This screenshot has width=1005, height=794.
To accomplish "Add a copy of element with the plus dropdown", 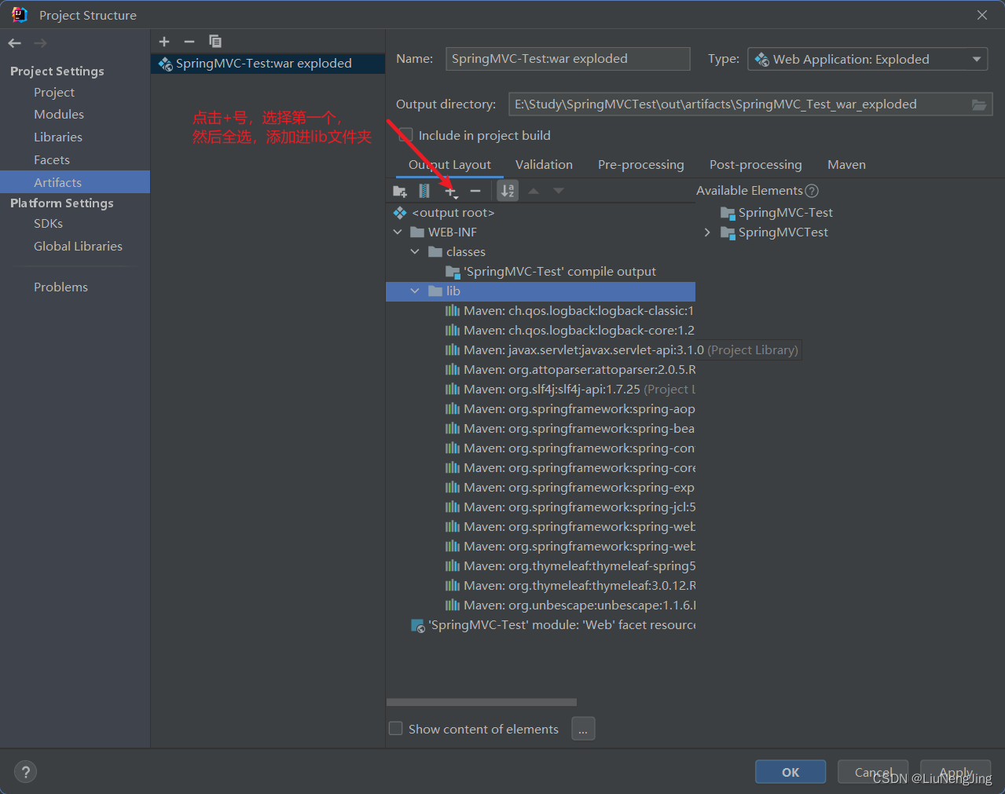I will pos(451,191).
